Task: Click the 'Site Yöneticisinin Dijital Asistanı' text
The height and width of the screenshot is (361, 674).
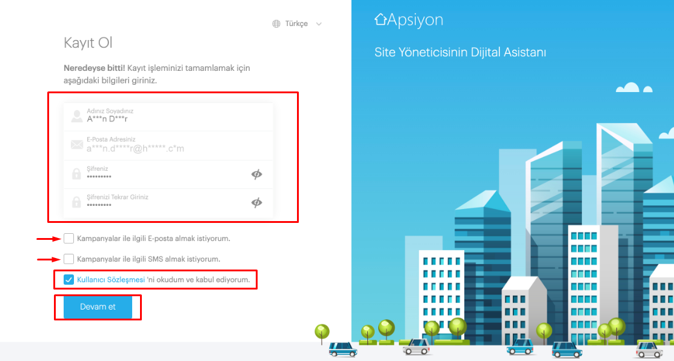Action: click(460, 53)
